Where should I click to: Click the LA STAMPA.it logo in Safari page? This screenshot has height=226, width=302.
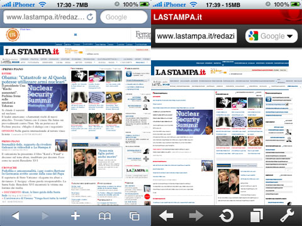[32, 51]
